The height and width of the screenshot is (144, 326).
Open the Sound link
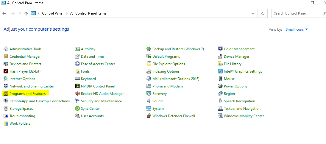157,101
